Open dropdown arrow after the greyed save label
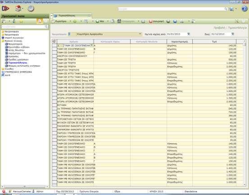Image resolution: width=249 pixels, height=195 pixels. pos(139,21)
